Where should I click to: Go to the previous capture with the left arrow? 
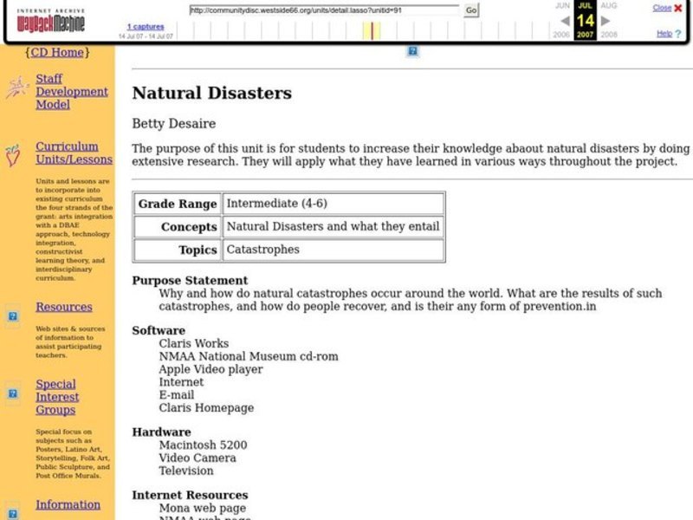[565, 21]
